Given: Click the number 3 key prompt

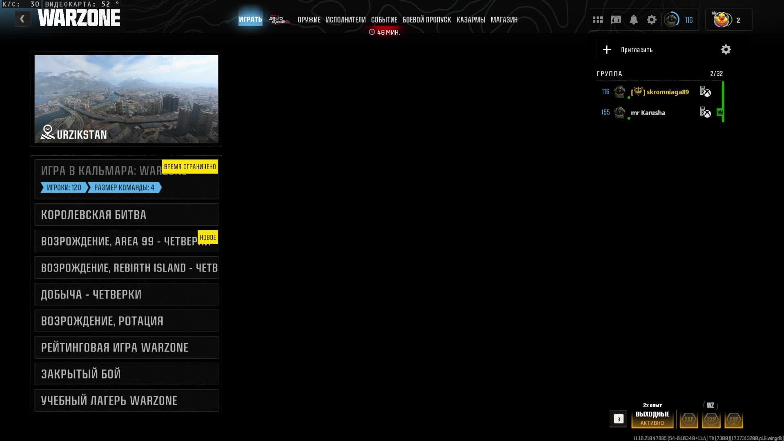Looking at the screenshot, I should pos(619,419).
